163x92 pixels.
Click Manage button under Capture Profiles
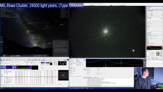click(160, 9)
